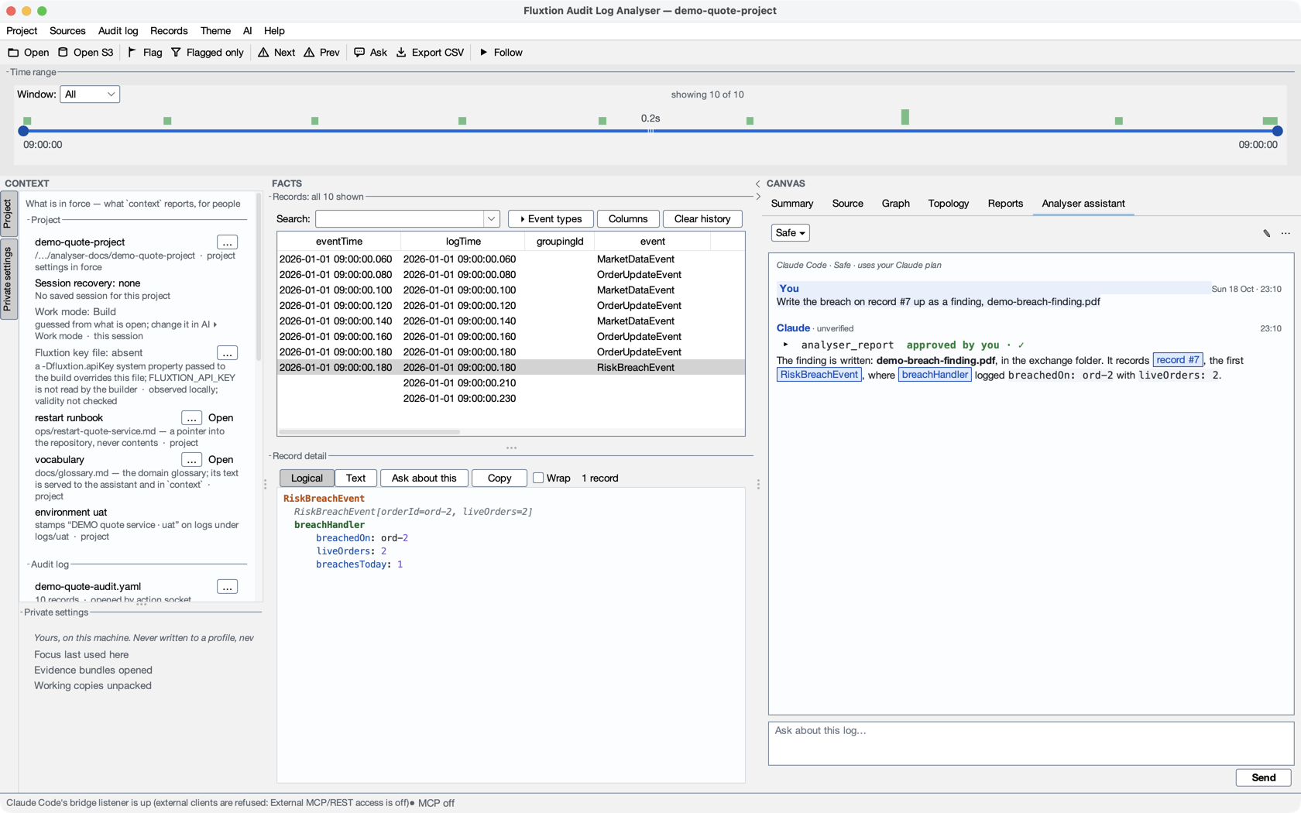Open the Search history dropdown arrow
This screenshot has width=1301, height=813.
491,219
